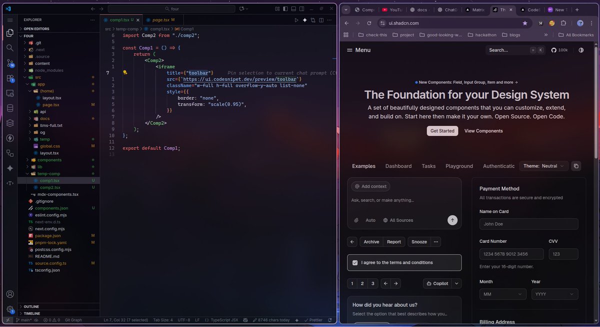This screenshot has height=327, width=600.
Task: Open the Manage gear icon in VS Code
Action: coord(10,309)
